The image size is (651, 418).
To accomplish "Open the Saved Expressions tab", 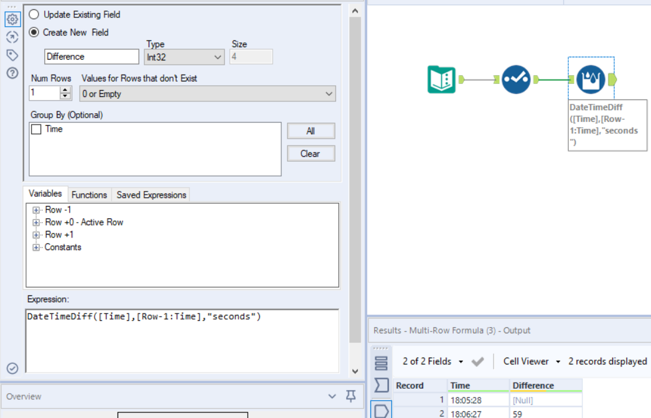I will click(x=151, y=195).
